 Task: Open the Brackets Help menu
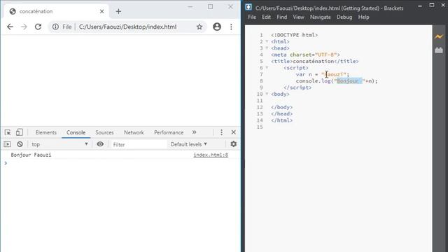tap(364, 17)
